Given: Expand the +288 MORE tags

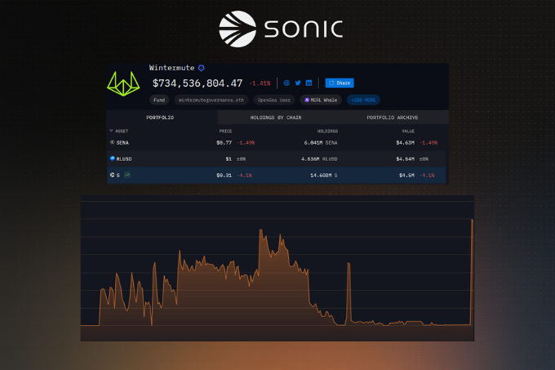Looking at the screenshot, I should click(x=363, y=100).
